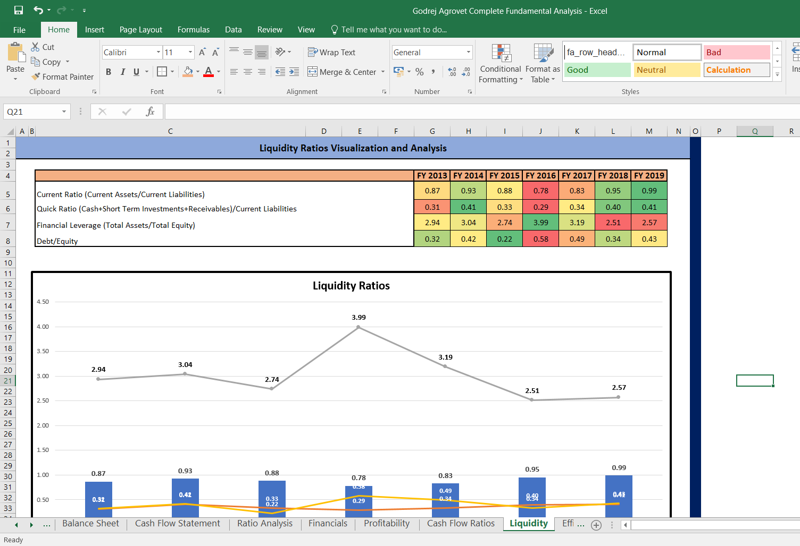Expand the Paste options arrow
800x546 pixels.
point(15,79)
